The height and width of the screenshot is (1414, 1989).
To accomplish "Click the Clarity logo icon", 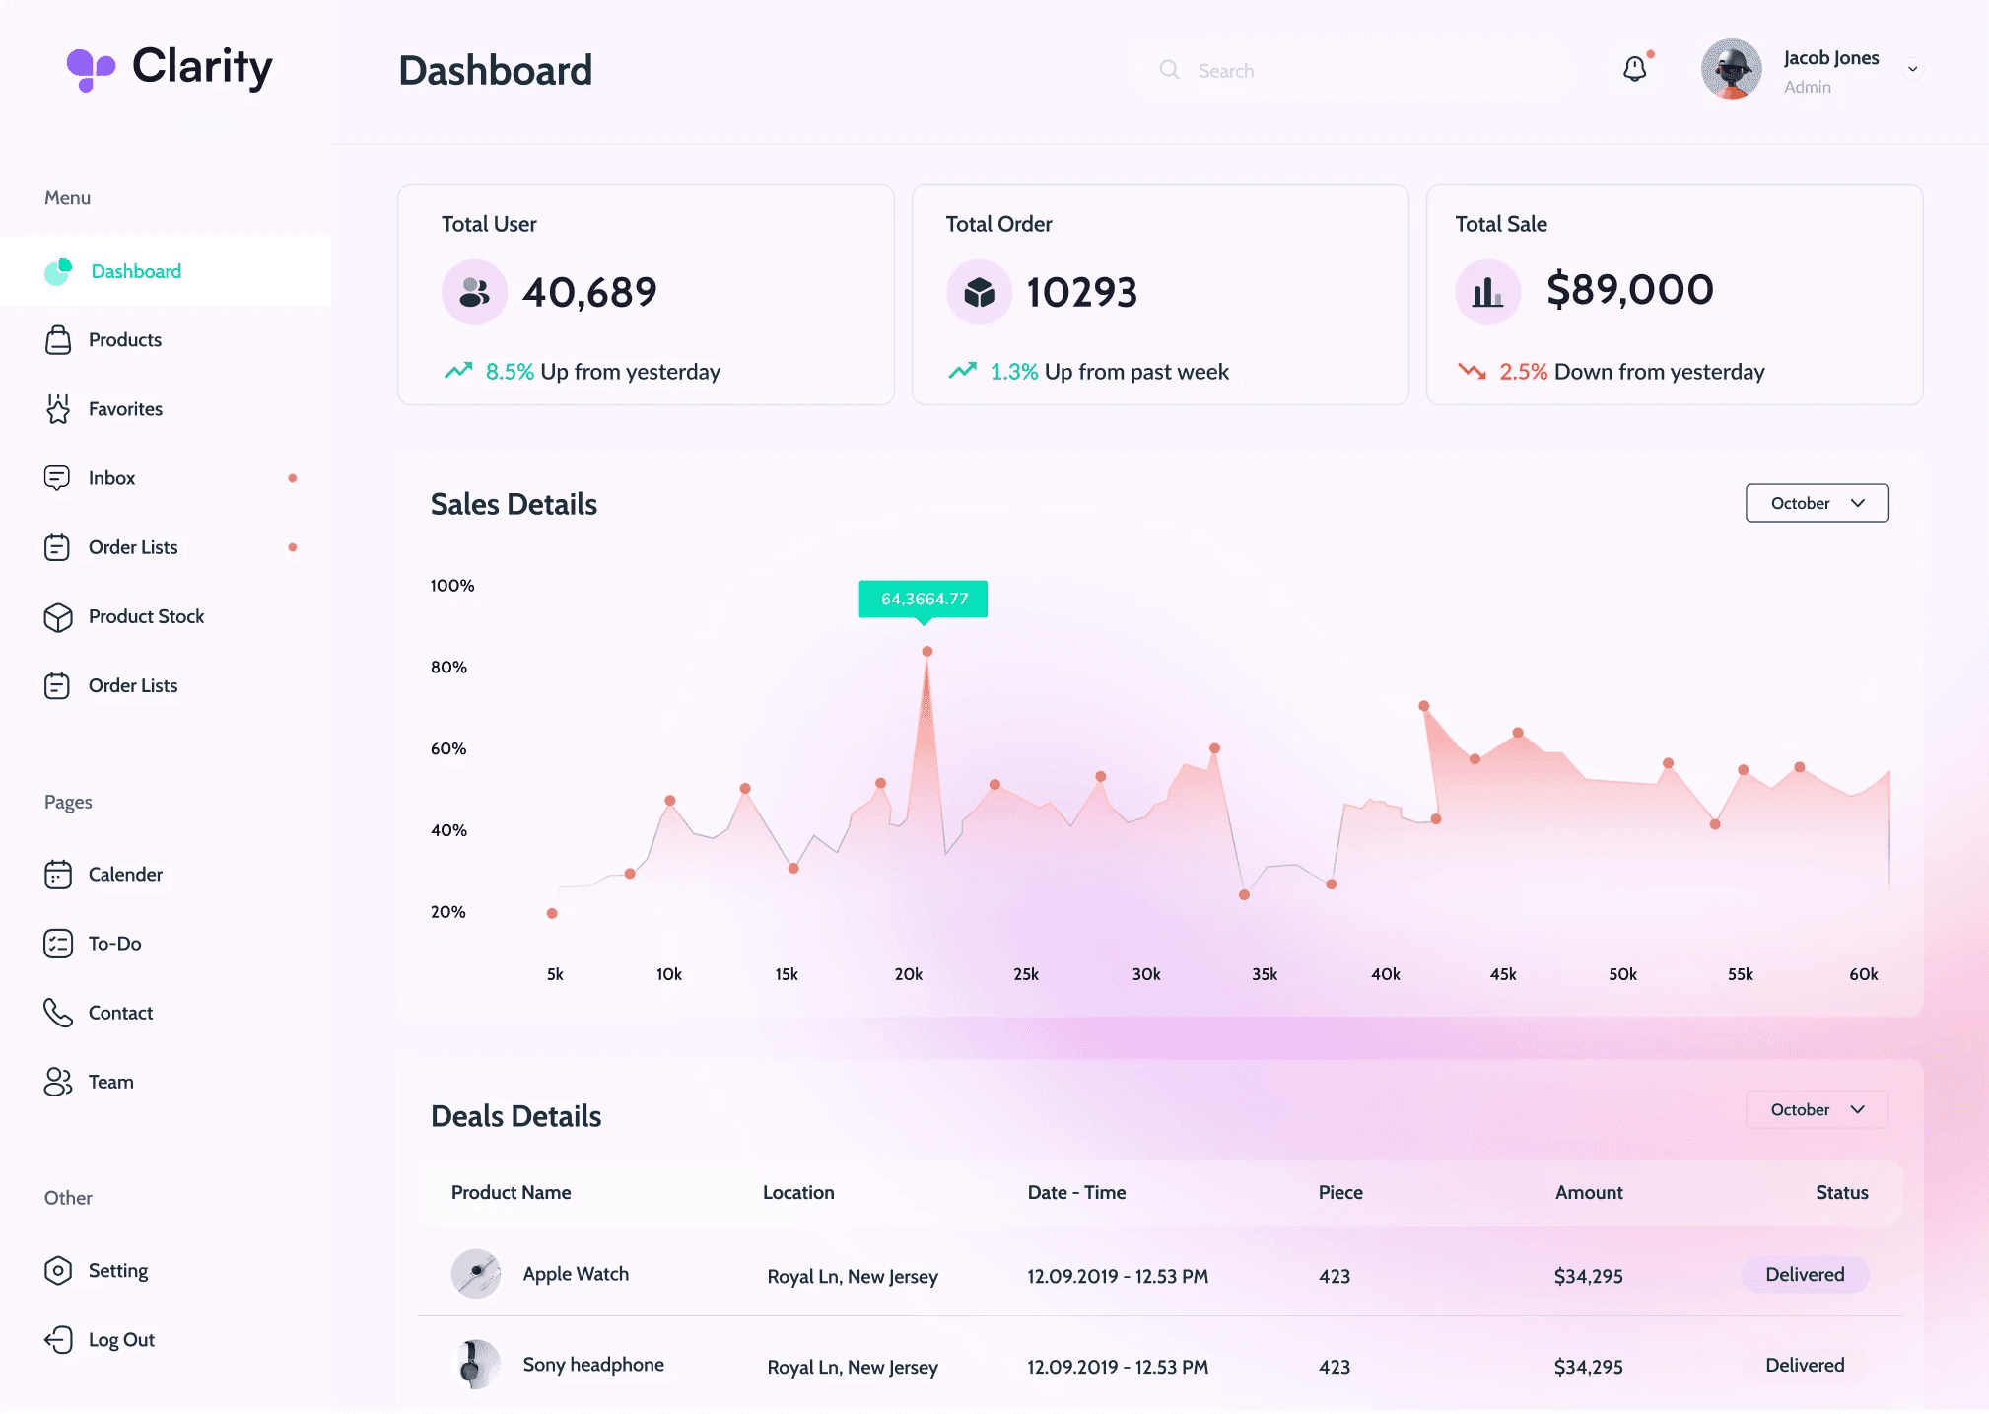I will click(91, 70).
